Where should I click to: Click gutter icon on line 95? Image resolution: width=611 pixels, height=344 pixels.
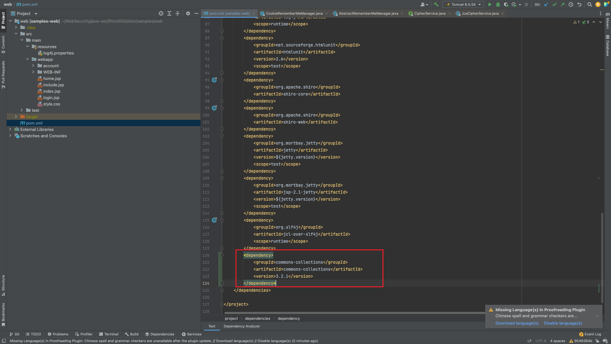pyautogui.click(x=214, y=80)
